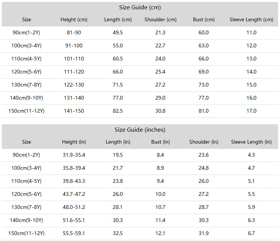Click the 100cm(3-4Y) size in cm table
280x241 pixels.
26,46
